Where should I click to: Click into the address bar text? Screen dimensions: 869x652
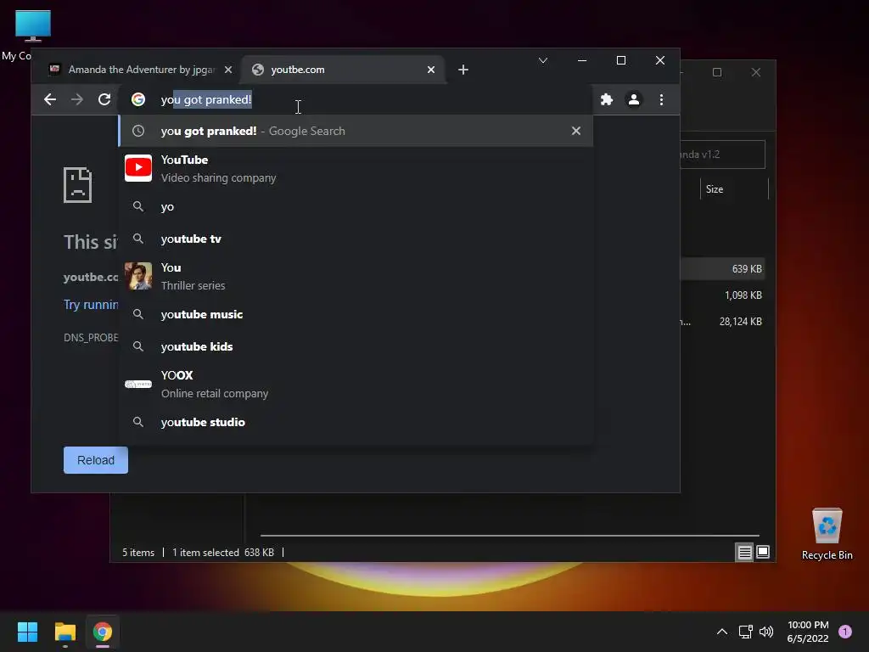point(206,99)
